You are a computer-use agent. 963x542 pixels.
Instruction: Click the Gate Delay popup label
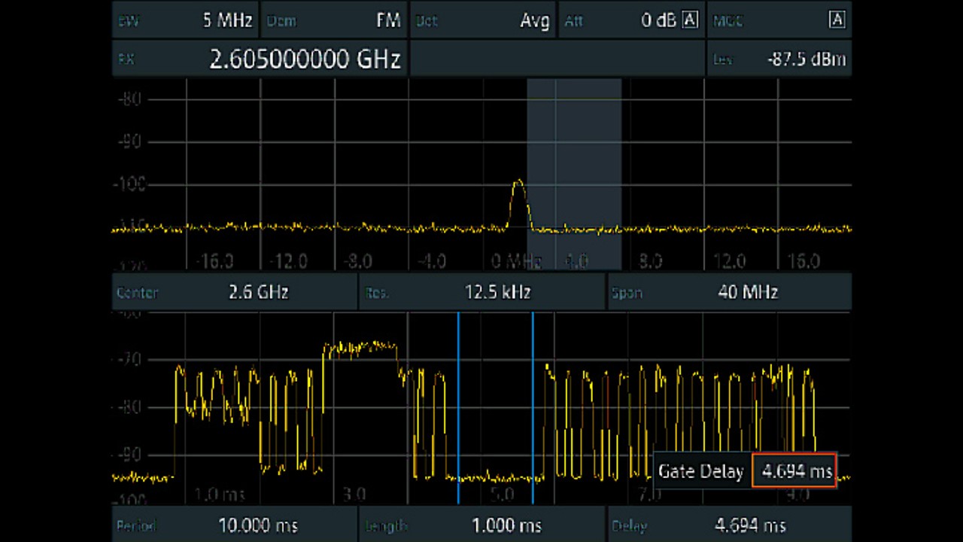pyautogui.click(x=700, y=471)
